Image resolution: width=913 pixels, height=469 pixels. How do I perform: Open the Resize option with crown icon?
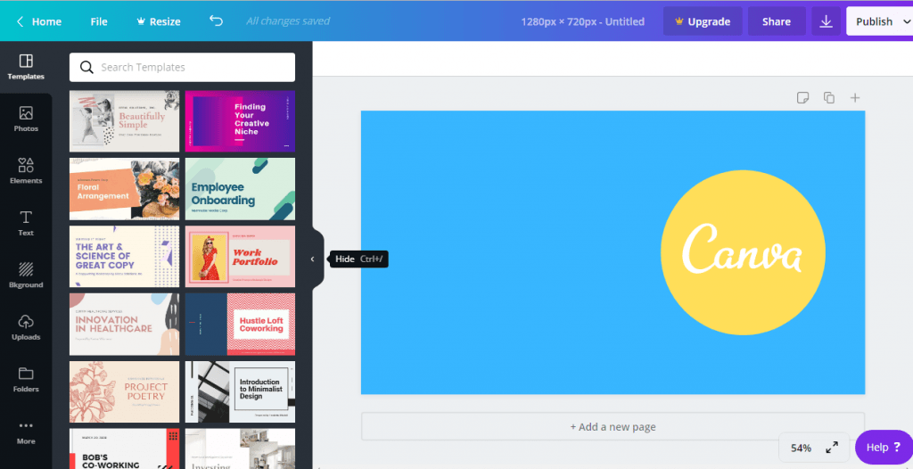pyautogui.click(x=159, y=21)
